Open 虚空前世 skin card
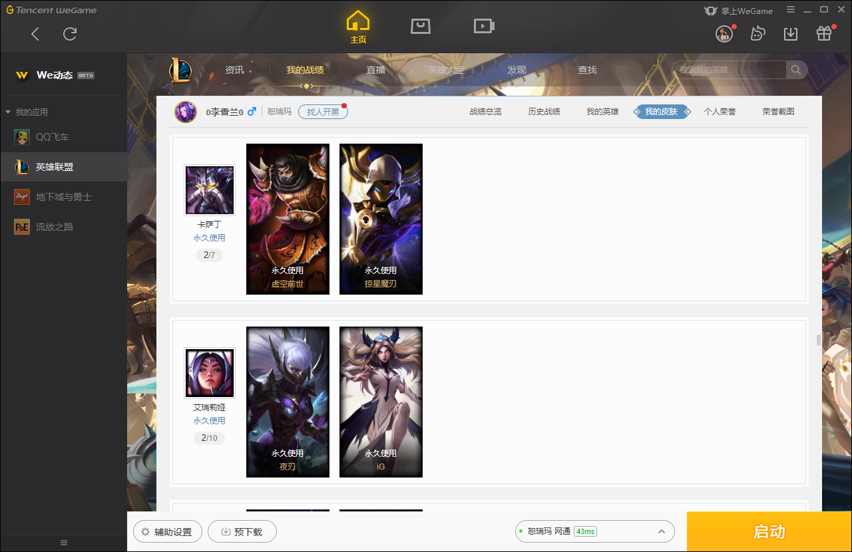The height and width of the screenshot is (552, 852). (288, 219)
